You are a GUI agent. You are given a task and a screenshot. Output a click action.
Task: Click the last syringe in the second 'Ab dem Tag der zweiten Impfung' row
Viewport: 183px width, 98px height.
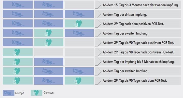tap(79, 71)
